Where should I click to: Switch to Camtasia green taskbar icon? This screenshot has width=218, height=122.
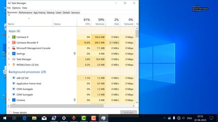83,118
